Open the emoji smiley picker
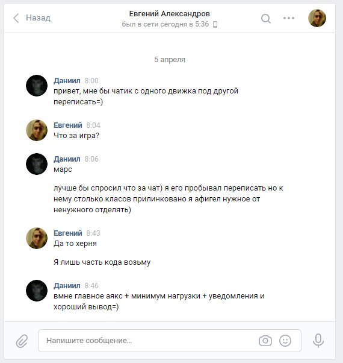 click(285, 341)
